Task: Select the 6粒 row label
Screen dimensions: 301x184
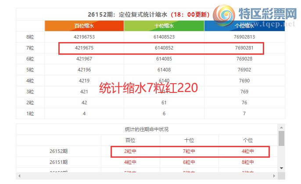Action: (x=30, y=59)
